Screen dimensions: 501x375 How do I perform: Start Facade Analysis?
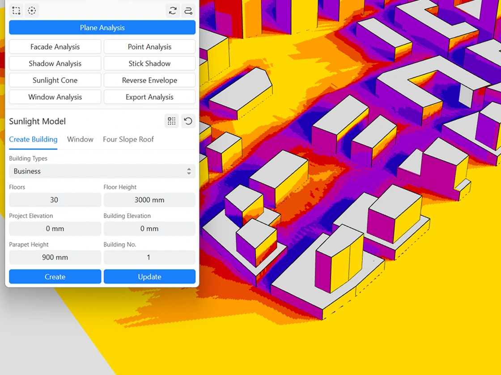tap(55, 47)
